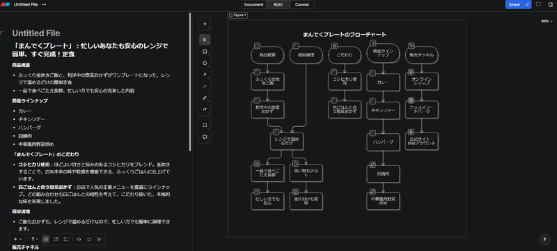This screenshot has height=251, width=557.
Task: Select the 和洋中の惣菜おかず flowchart node
Action: (x=267, y=109)
